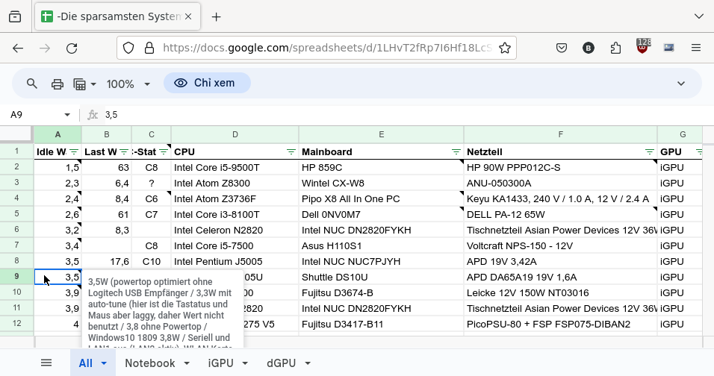Open the Mainboard column filter dropdown

[456, 152]
